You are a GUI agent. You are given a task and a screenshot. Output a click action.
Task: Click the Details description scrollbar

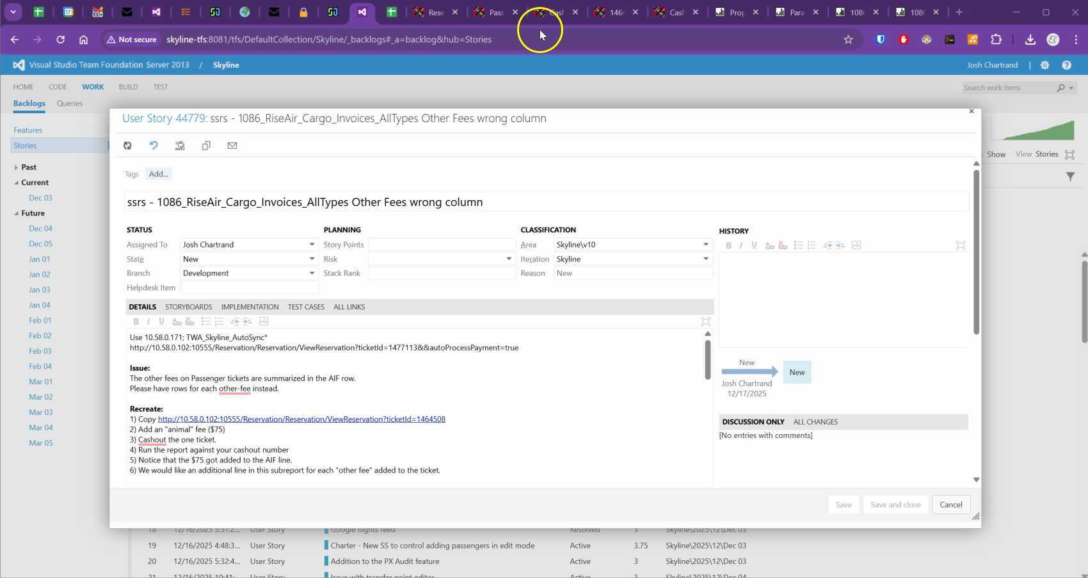click(x=707, y=359)
